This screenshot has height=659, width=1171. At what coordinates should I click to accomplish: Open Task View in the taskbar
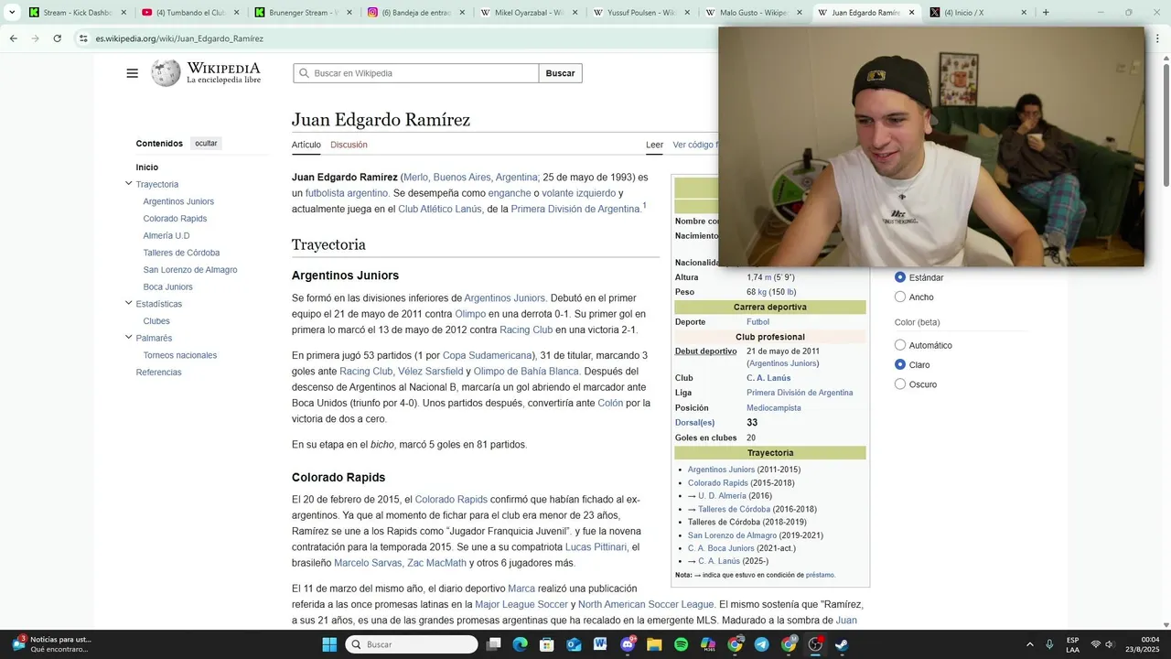[494, 644]
